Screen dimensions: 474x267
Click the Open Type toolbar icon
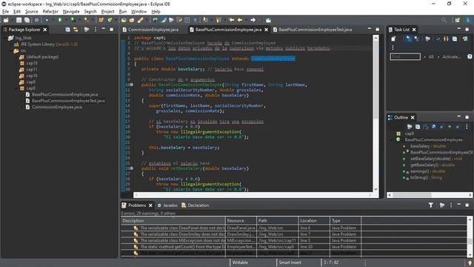(x=124, y=20)
